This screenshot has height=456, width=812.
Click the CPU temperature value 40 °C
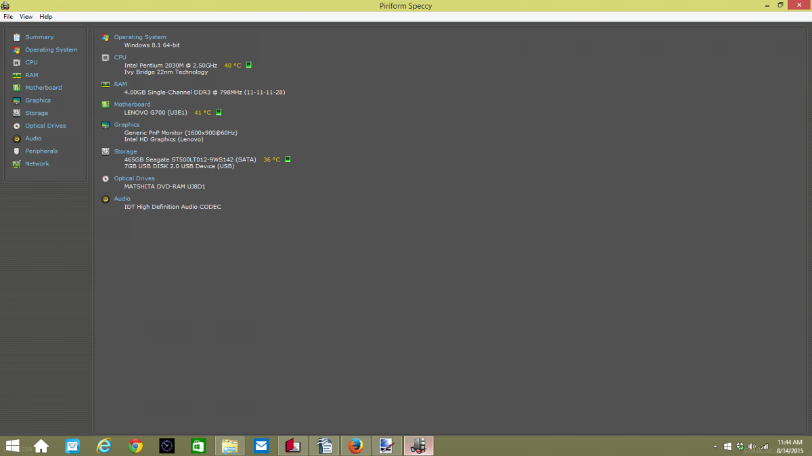232,66
